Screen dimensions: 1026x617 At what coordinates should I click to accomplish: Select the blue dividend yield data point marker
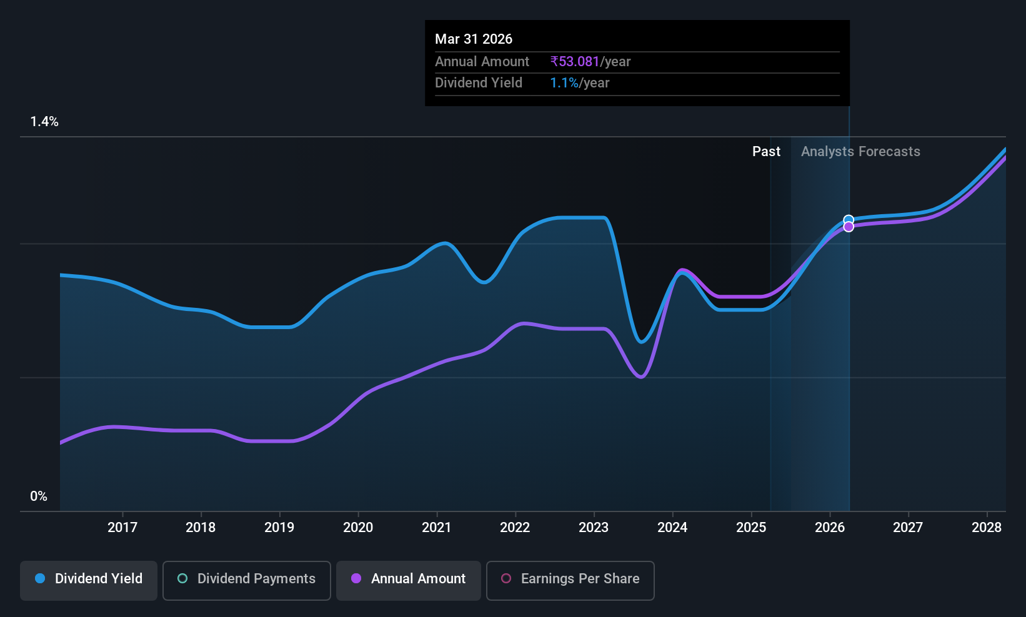pos(849,220)
